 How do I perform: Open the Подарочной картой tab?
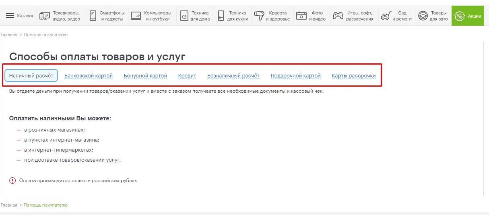(296, 76)
